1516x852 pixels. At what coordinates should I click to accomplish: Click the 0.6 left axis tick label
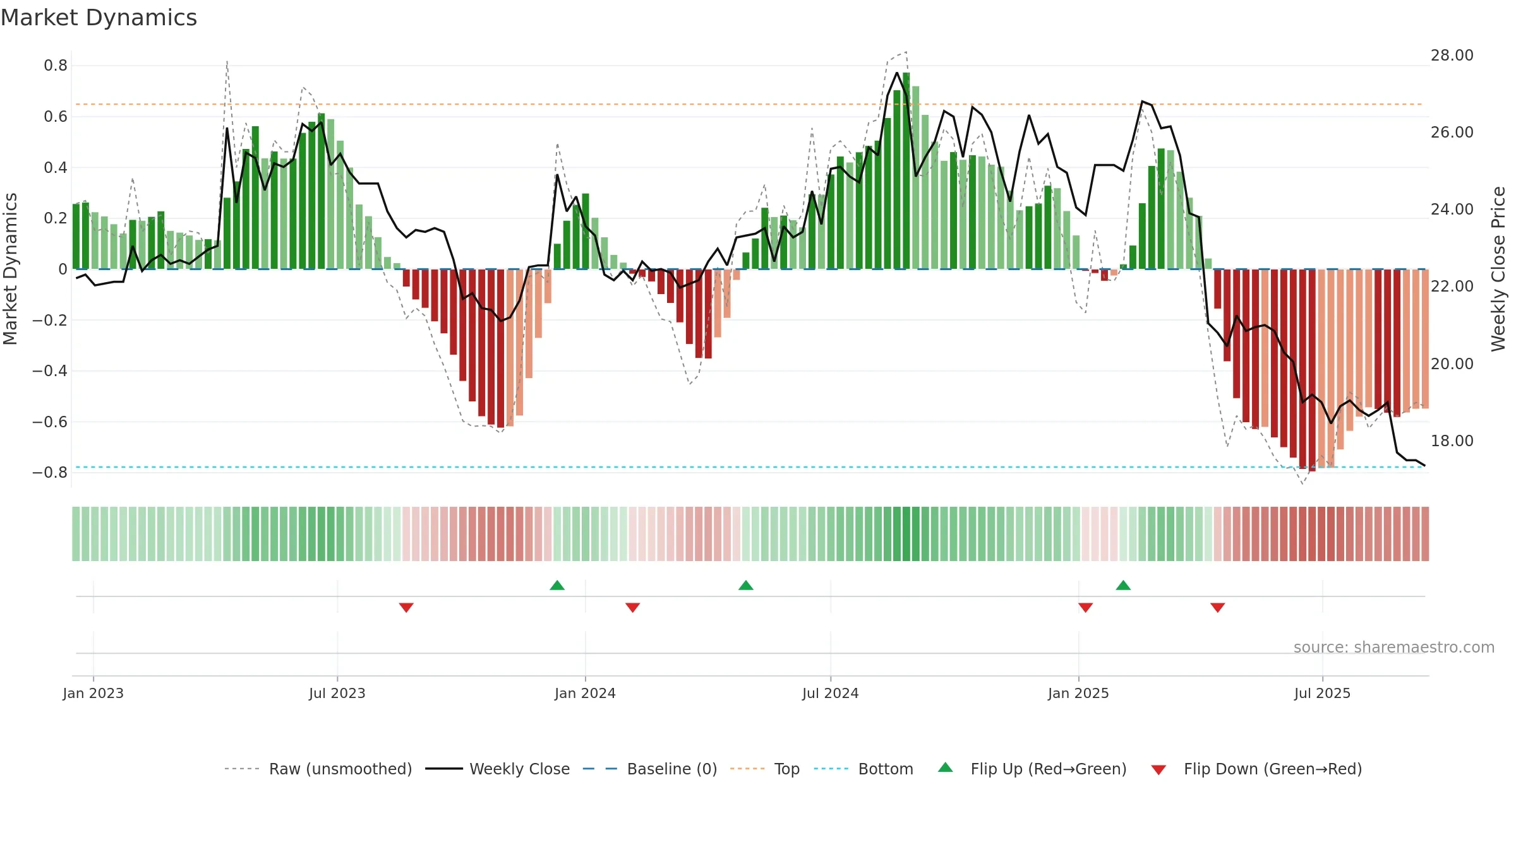56,116
